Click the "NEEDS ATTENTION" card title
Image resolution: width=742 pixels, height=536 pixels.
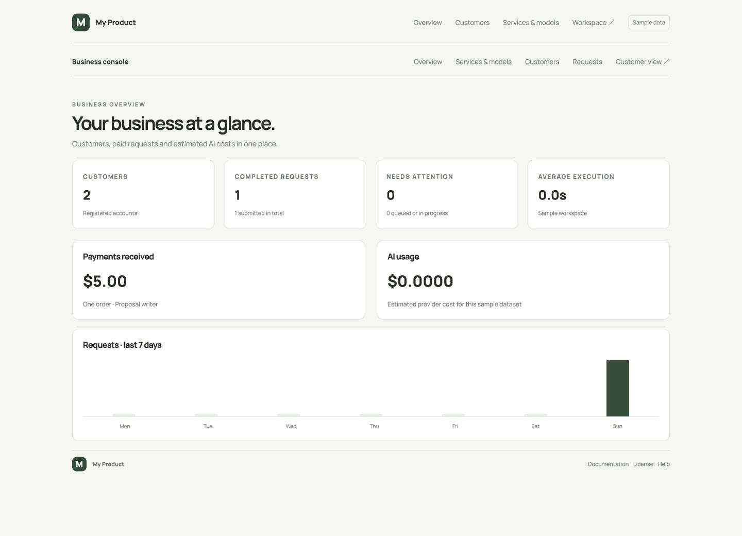click(420, 177)
